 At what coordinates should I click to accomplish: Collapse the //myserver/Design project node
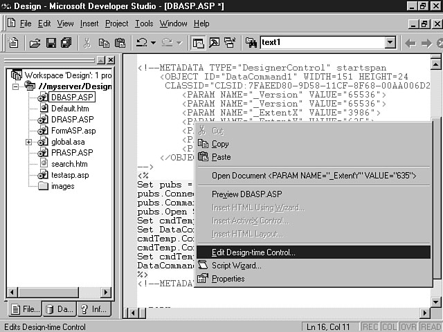pyautogui.click(x=17, y=86)
